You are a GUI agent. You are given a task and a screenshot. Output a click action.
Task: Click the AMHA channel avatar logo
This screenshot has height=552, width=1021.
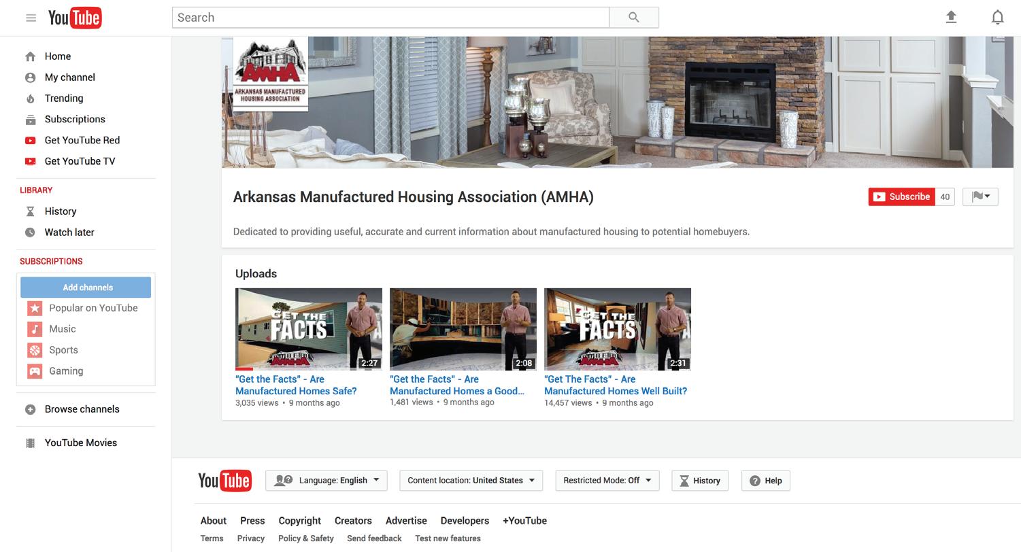pos(270,73)
